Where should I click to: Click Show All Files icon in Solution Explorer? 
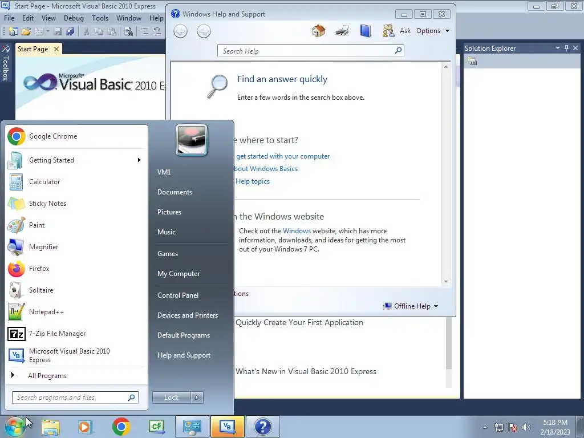[x=472, y=61]
